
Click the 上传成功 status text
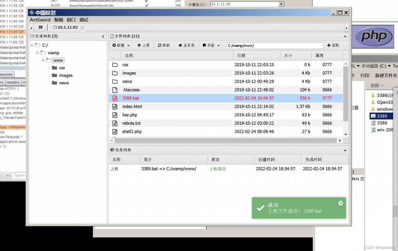click(x=217, y=169)
